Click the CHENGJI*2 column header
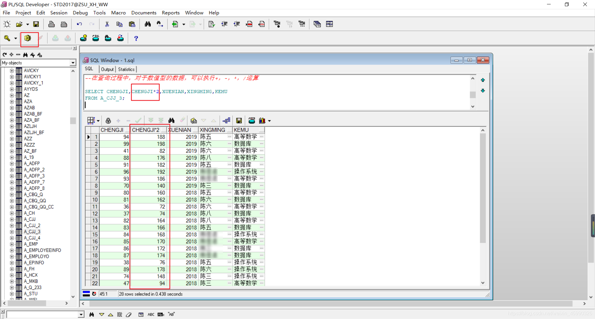Viewport: 595px width, 319px height. tap(148, 130)
